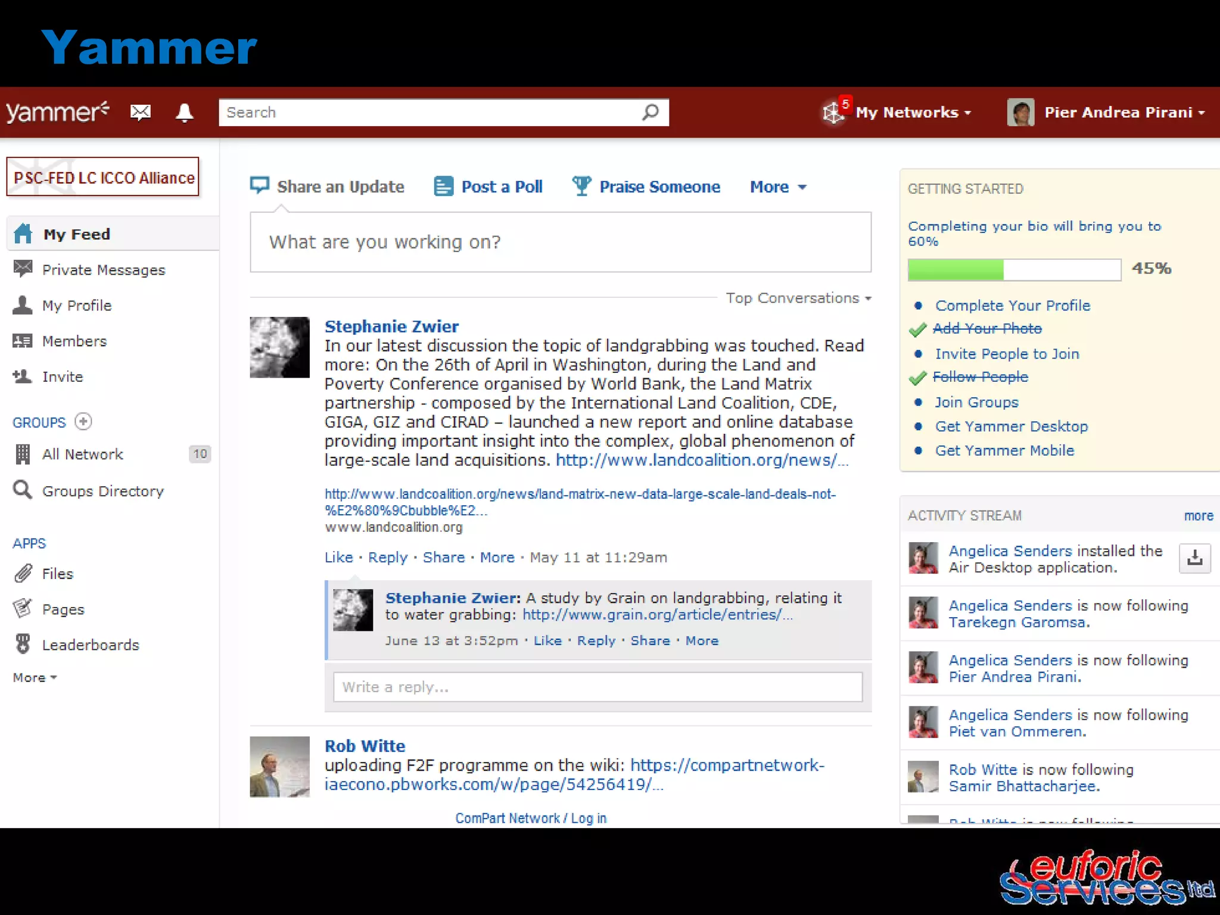Click Get Yammer Desktop link
Screen dimensions: 1220x915
click(1012, 427)
